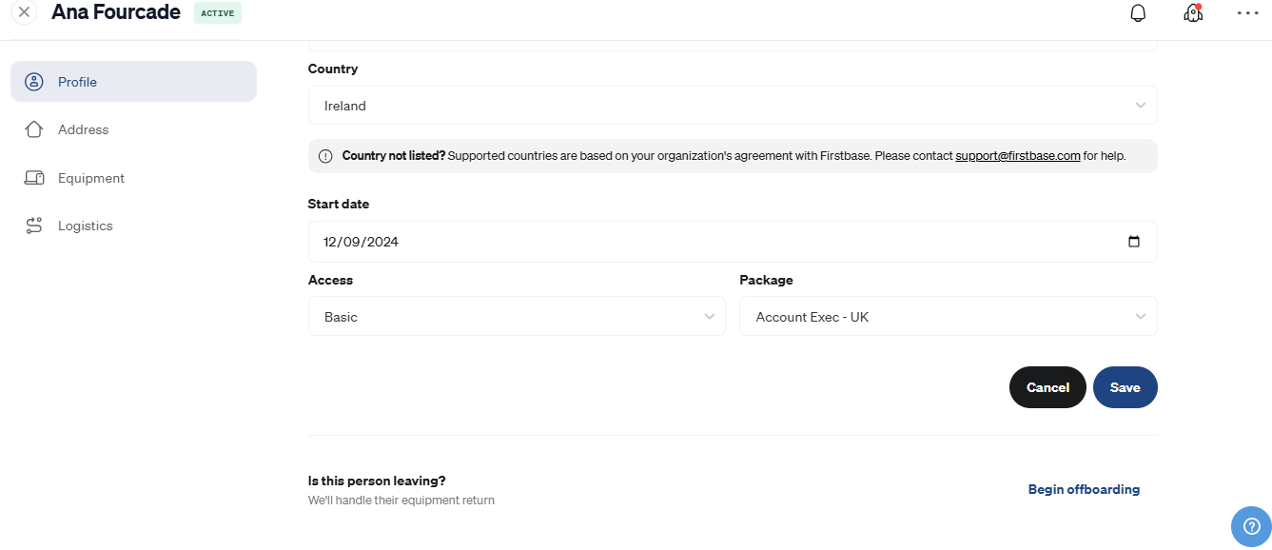The width and height of the screenshot is (1272, 550).
Task: Save the profile changes
Action: pyautogui.click(x=1125, y=387)
